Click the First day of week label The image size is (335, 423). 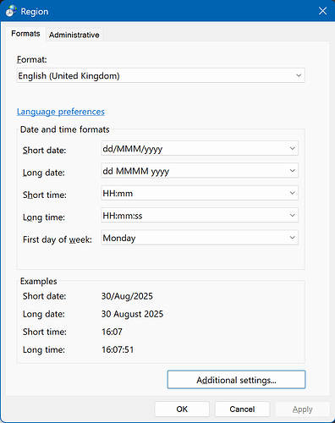[58, 239]
